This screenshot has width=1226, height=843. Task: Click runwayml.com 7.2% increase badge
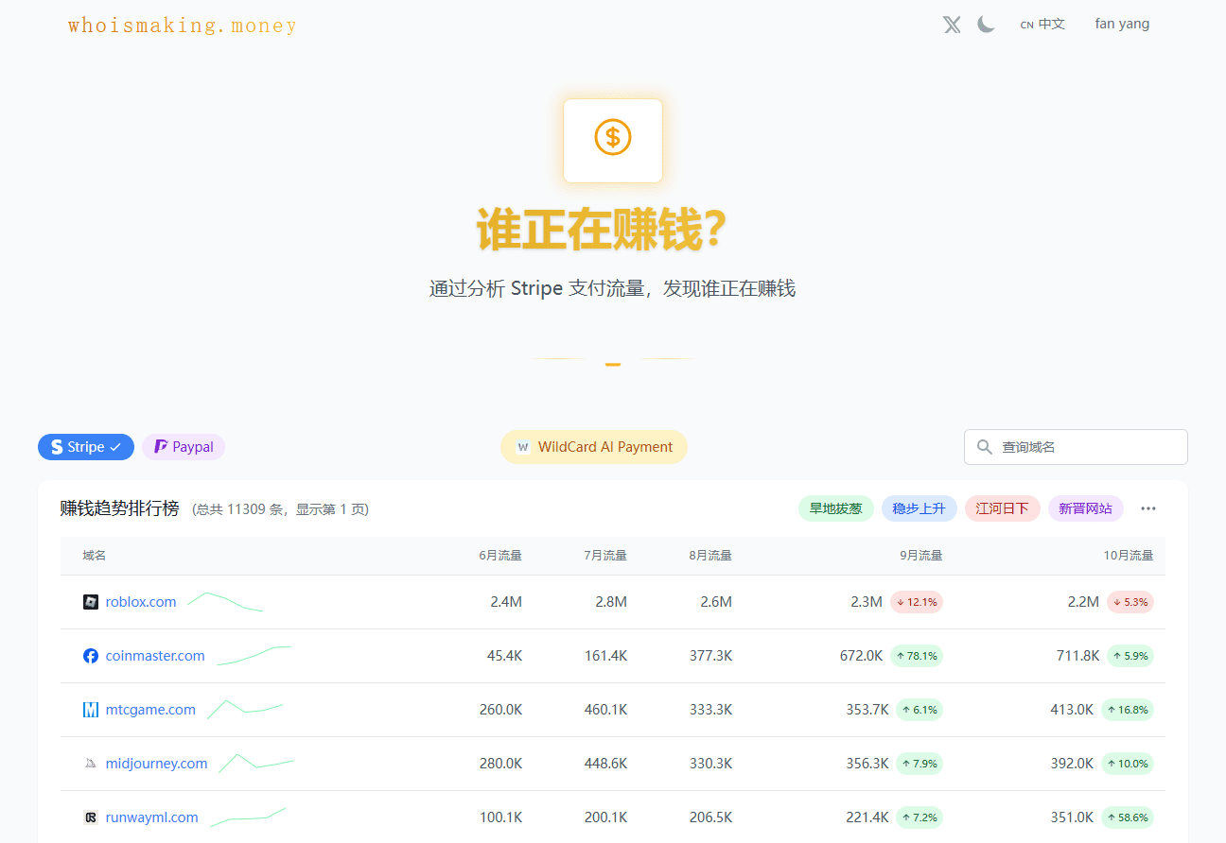(919, 817)
